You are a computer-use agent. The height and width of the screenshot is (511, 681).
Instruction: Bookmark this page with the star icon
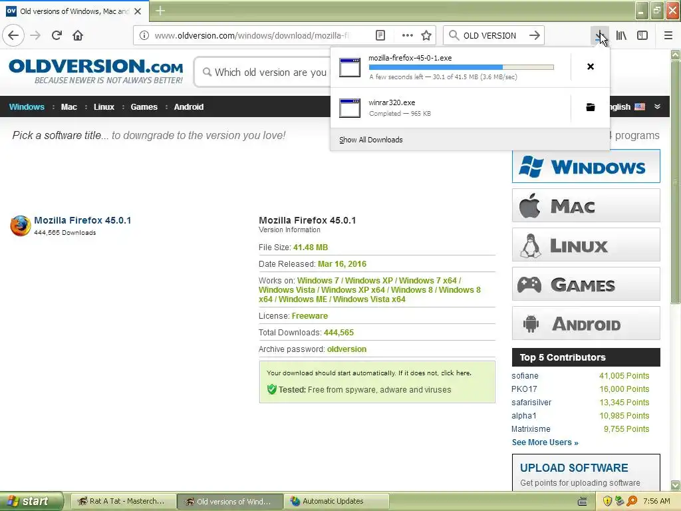[426, 35]
